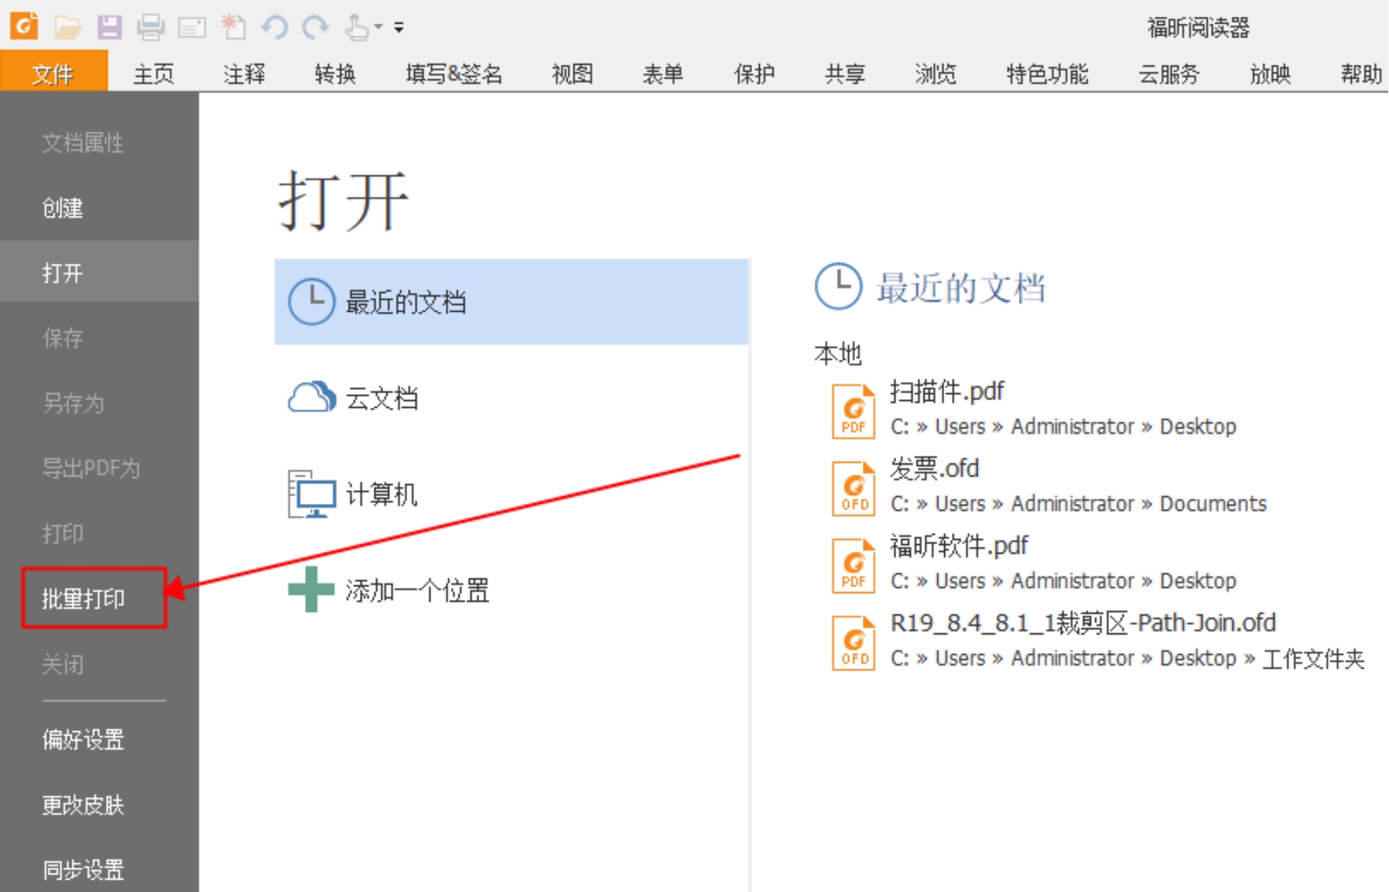Click the email envelope toolbar icon
1389x892 pixels.
[192, 28]
